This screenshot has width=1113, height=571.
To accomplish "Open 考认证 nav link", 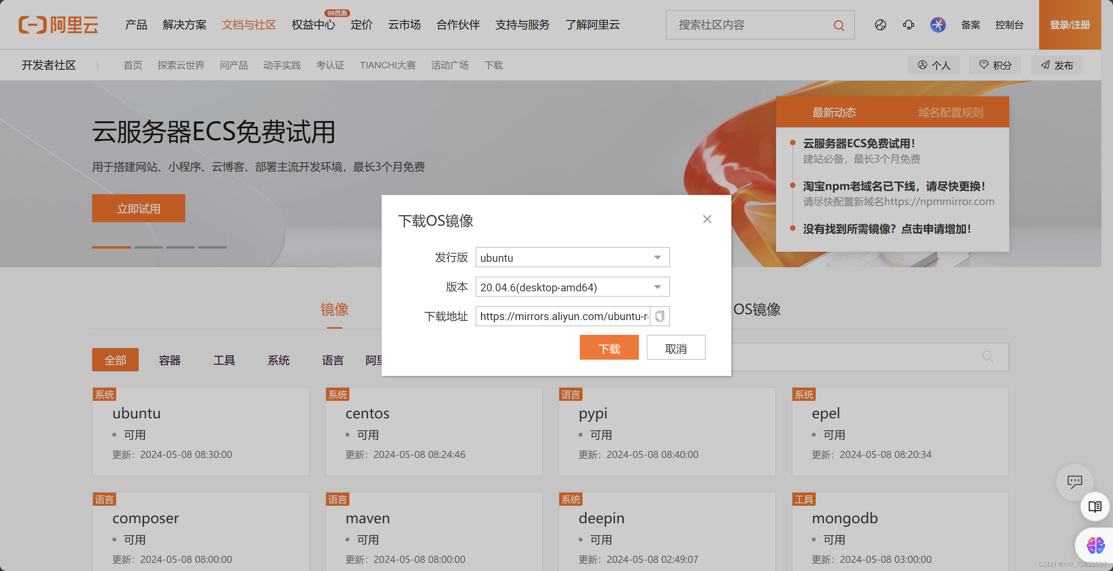I will click(330, 65).
